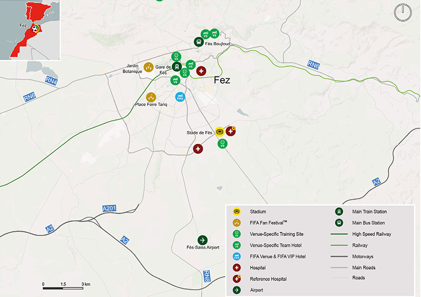421x297 pixels.
Task: Click the north arrow compass symbol
Action: [x=403, y=12]
